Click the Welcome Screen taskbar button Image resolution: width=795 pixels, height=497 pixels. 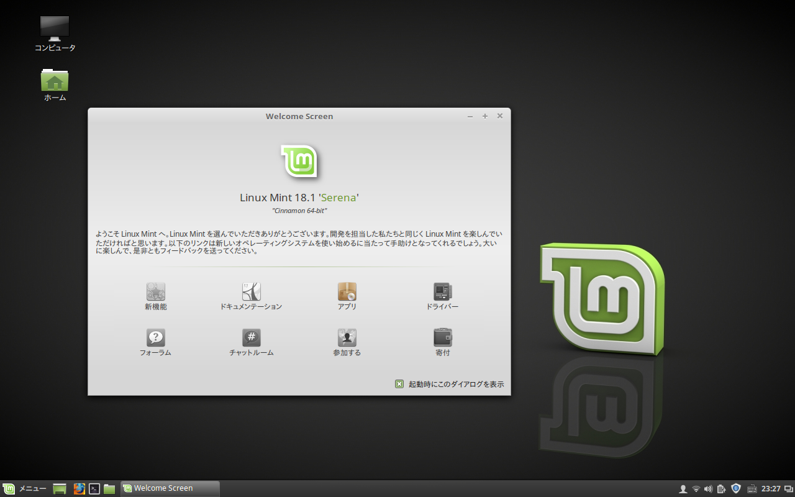coord(170,489)
